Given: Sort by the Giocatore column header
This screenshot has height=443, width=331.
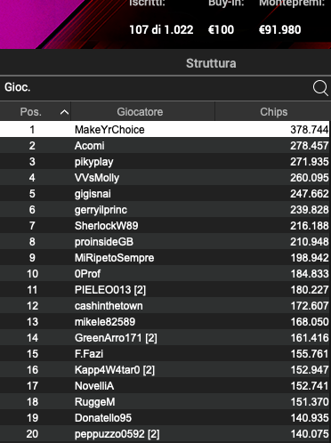Looking at the screenshot, I should coord(142,112).
